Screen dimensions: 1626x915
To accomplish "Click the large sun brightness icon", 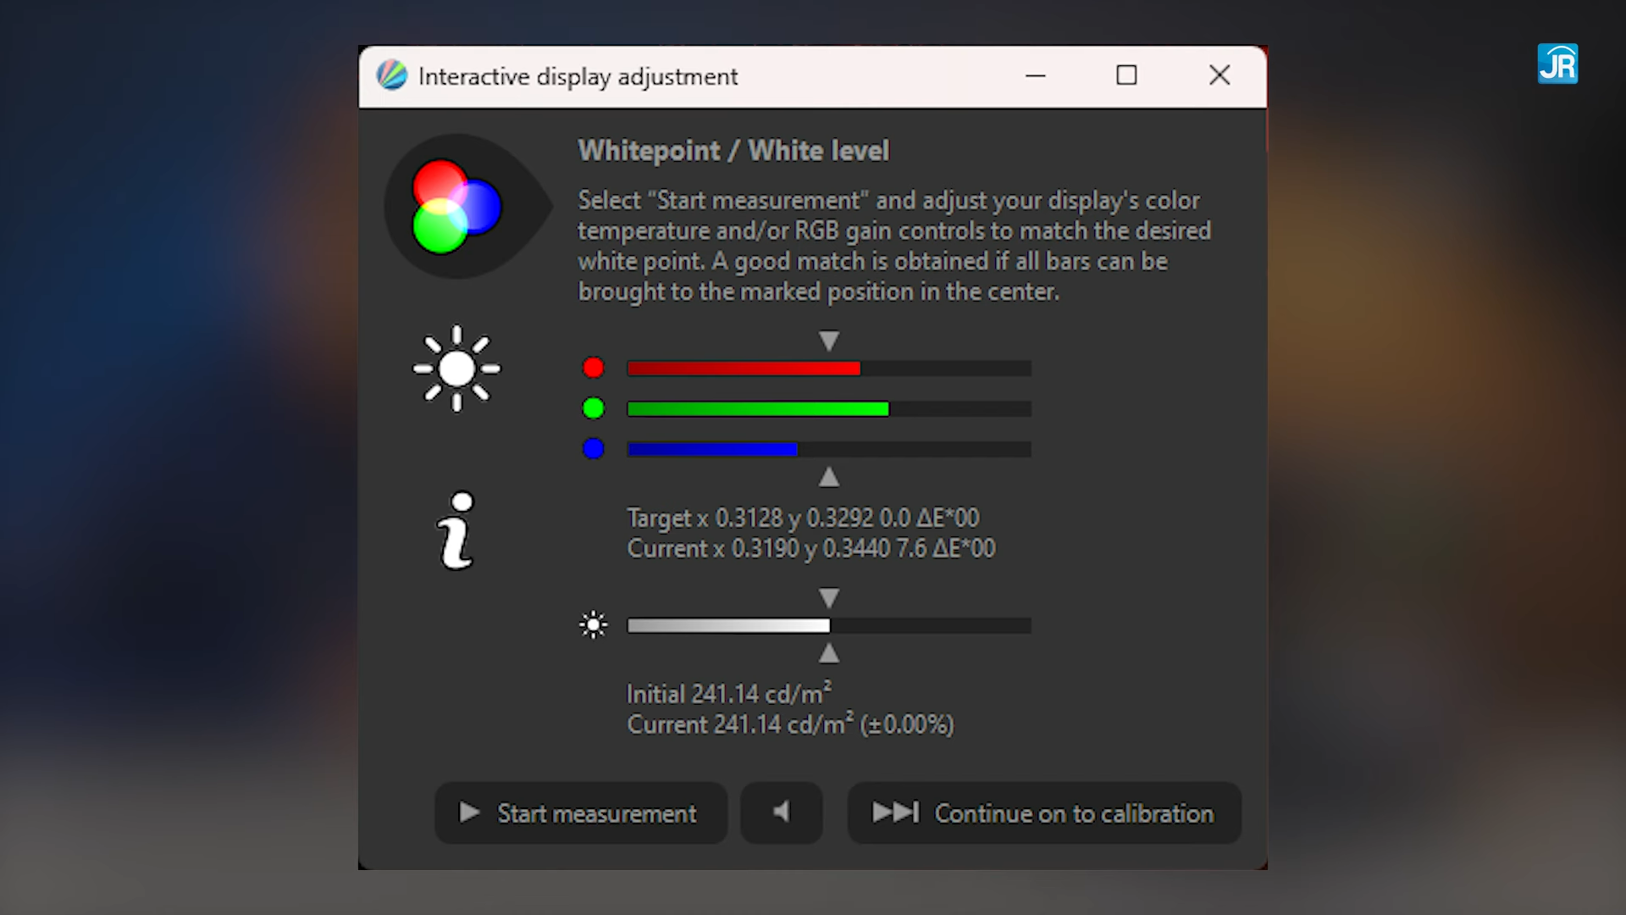I will click(x=457, y=369).
